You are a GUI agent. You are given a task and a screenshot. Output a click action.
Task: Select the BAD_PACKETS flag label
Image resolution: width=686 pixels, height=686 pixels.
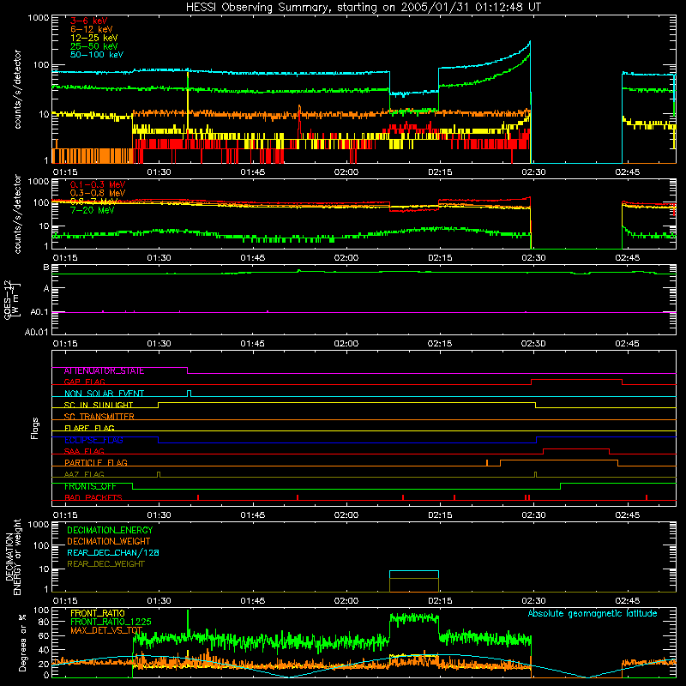coord(93,498)
